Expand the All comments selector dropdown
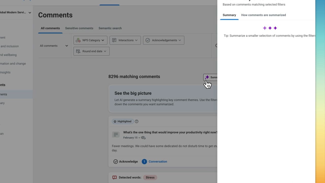 coord(54,46)
